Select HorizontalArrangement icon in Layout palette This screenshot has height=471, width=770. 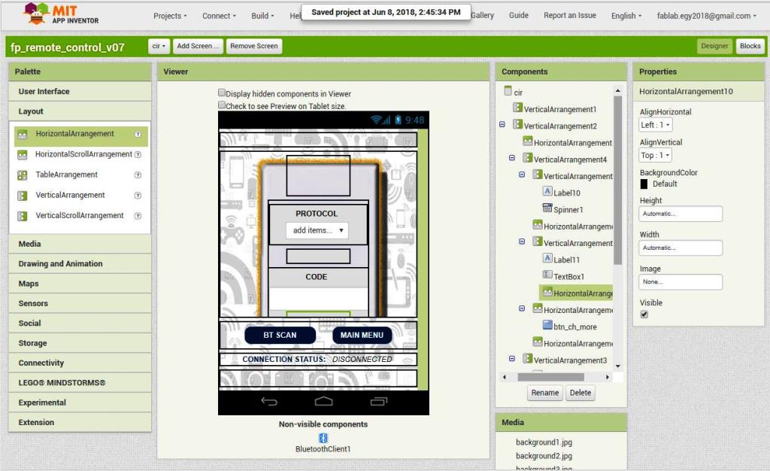click(22, 134)
